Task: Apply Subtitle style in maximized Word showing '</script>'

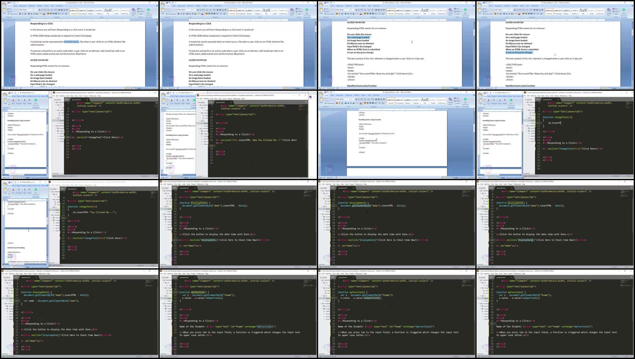Action: [x=433, y=101]
